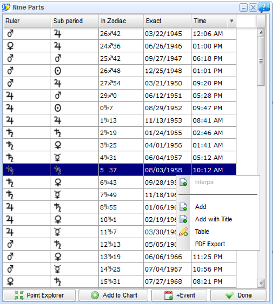Click the Nine Parts app logo icon
This screenshot has height=304, width=273.
[6, 7]
